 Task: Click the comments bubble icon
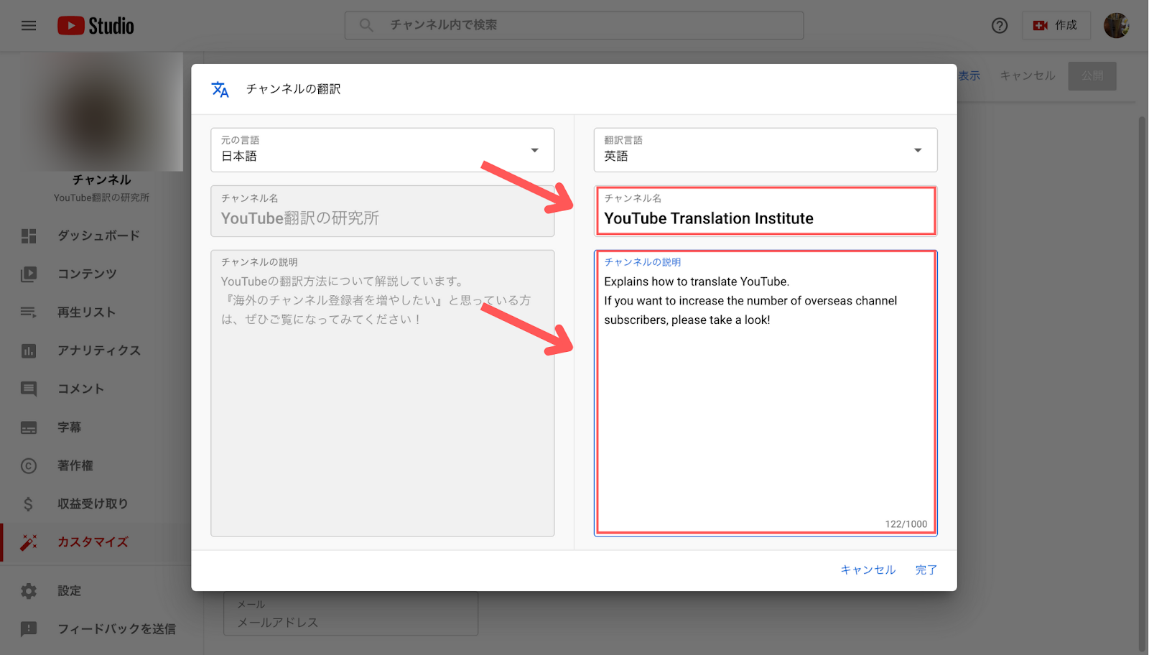29,389
